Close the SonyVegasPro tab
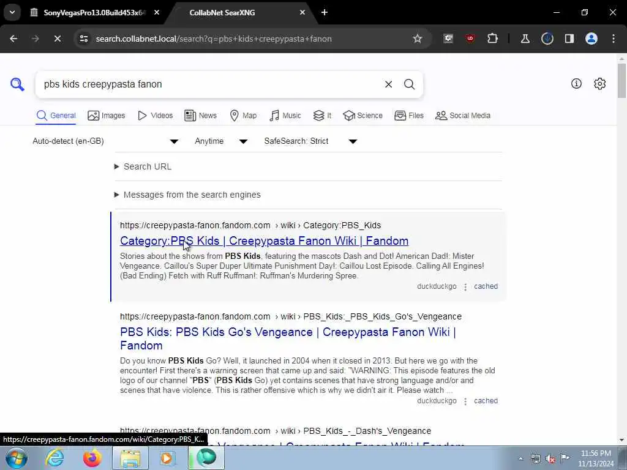Screen dimensions: 627x470 pos(157,12)
